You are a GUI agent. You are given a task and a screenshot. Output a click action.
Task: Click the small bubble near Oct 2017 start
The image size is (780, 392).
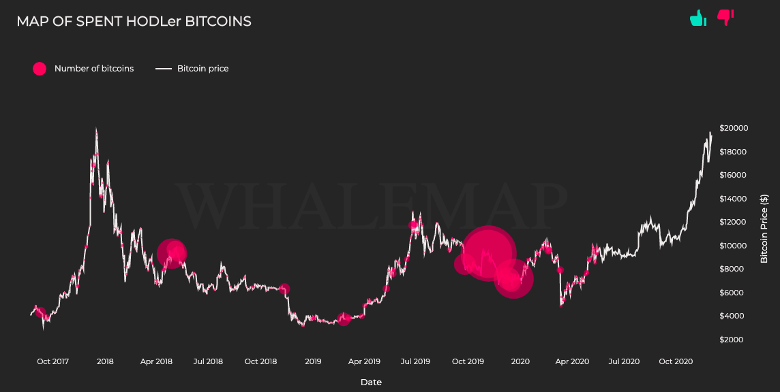pyautogui.click(x=40, y=312)
